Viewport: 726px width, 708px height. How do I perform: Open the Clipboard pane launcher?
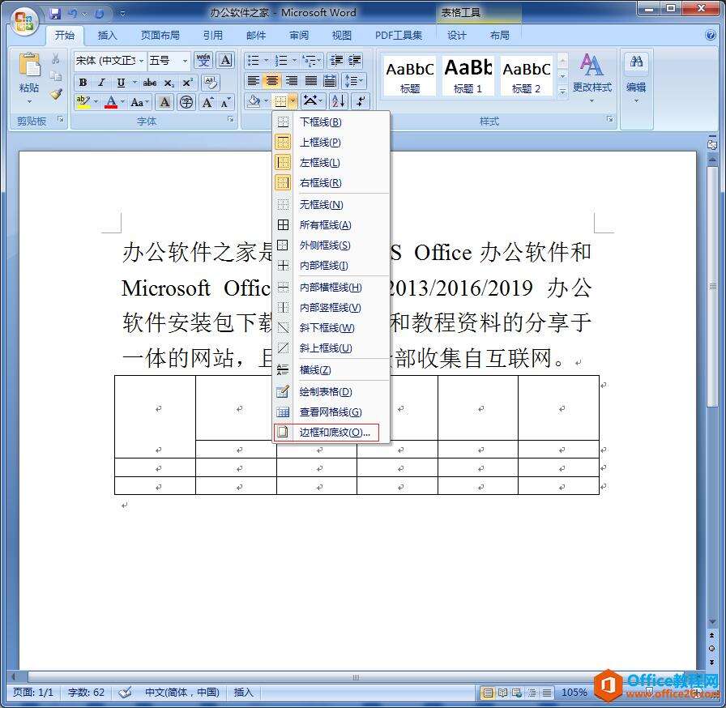60,120
